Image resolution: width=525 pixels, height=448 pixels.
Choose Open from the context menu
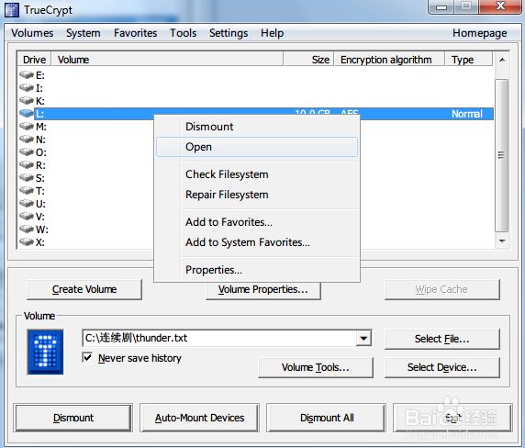pyautogui.click(x=257, y=147)
